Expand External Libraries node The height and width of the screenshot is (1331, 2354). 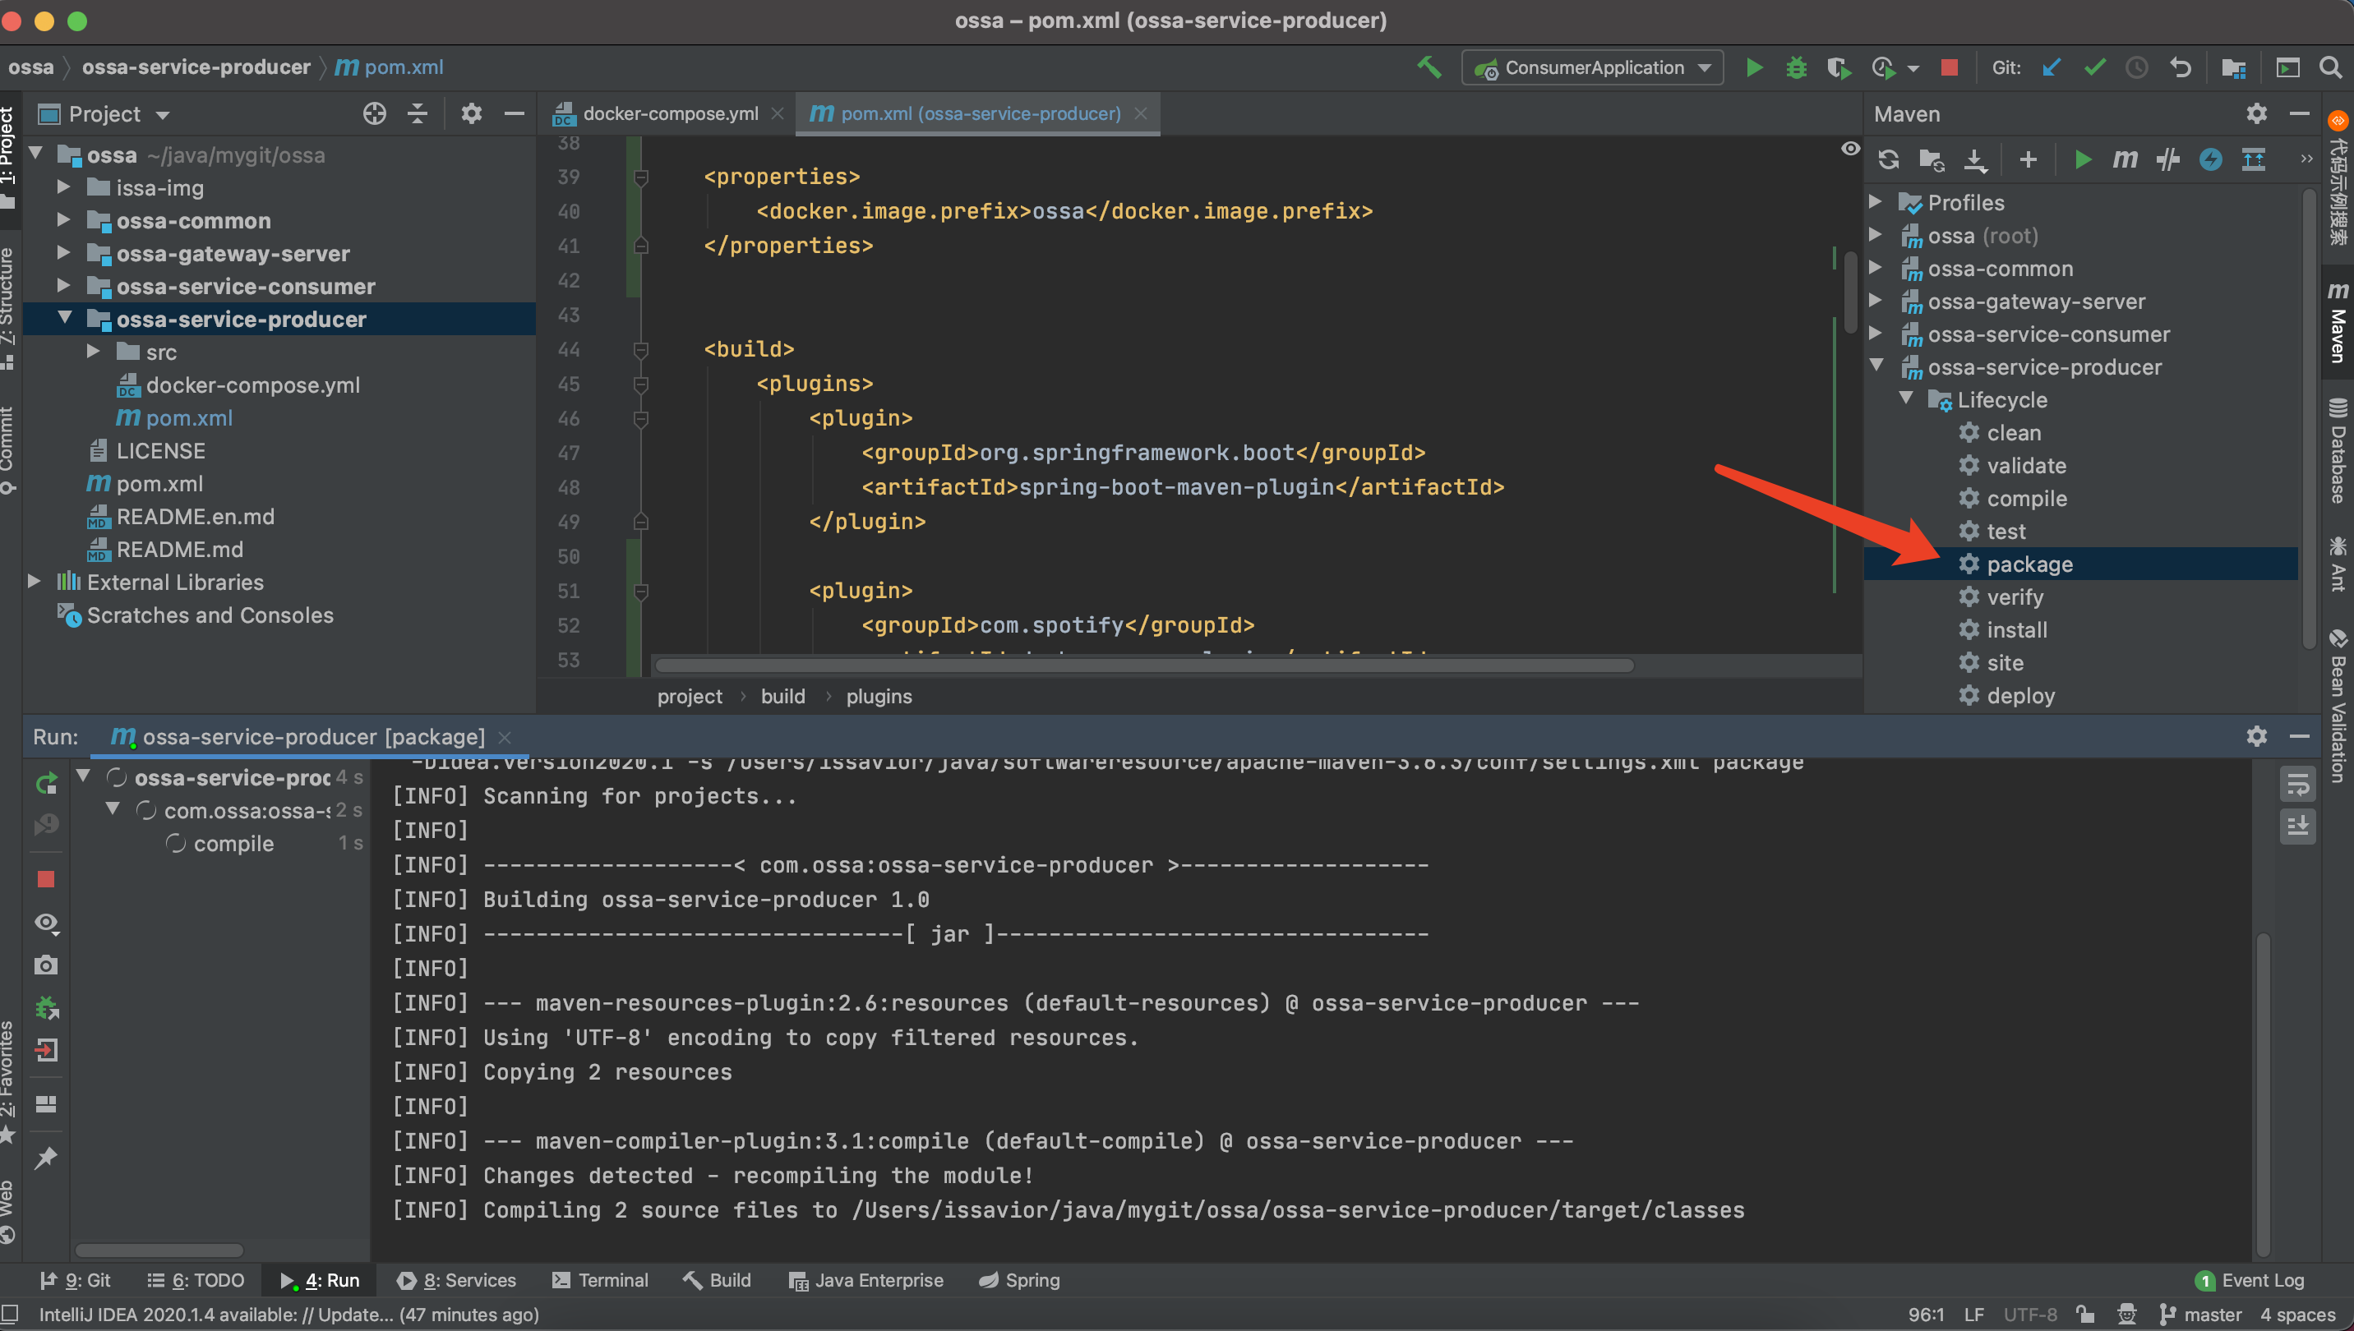[34, 582]
